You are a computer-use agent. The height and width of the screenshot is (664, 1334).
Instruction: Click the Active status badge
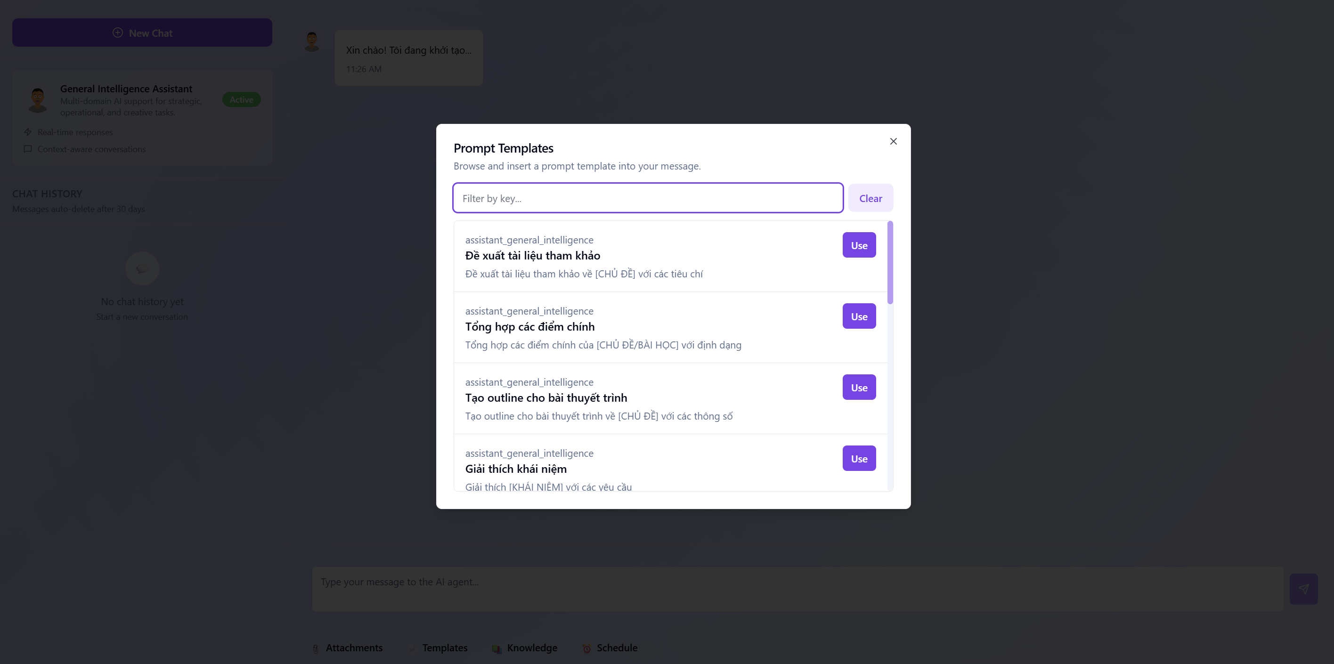(x=241, y=100)
